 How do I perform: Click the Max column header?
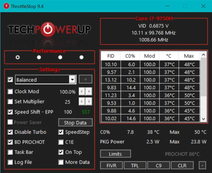click(189, 56)
